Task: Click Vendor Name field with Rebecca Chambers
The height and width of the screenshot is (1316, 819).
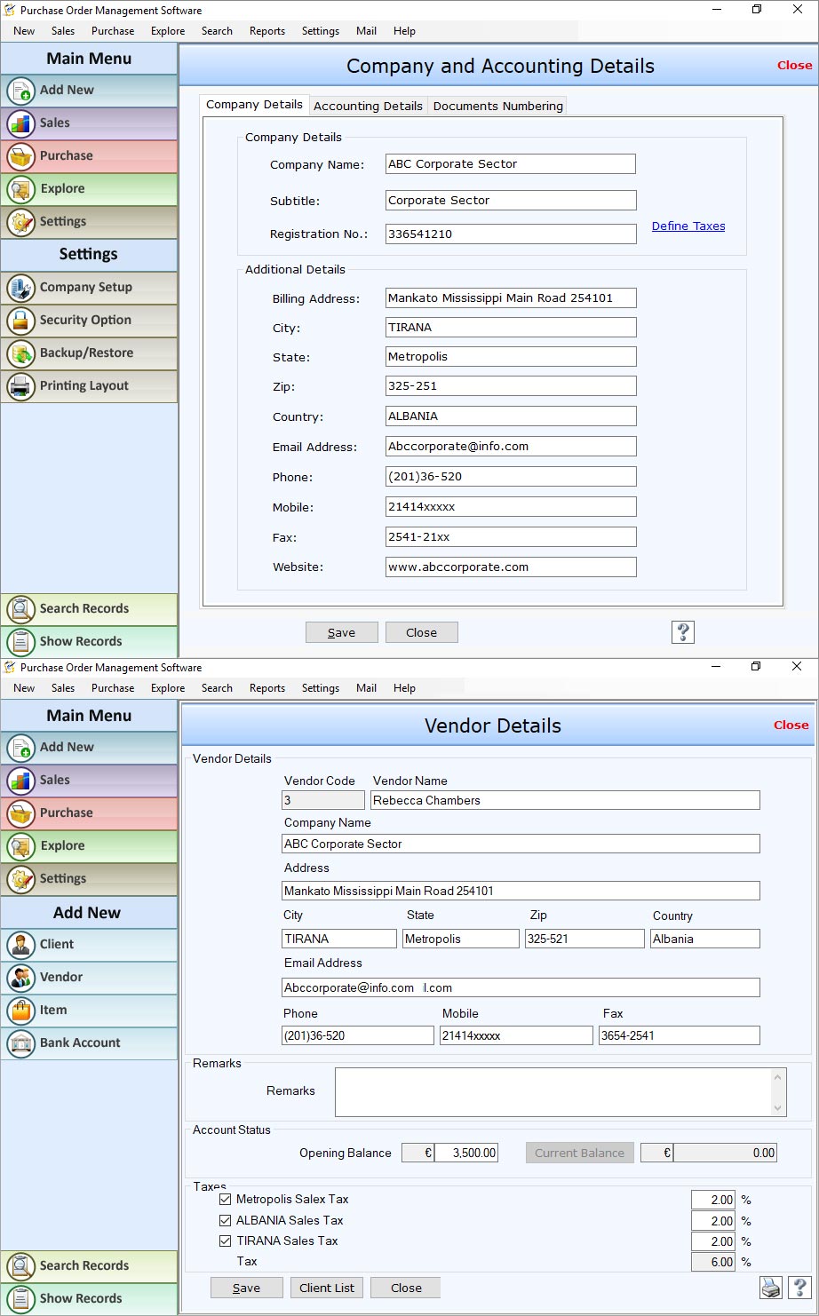Action: [x=565, y=800]
